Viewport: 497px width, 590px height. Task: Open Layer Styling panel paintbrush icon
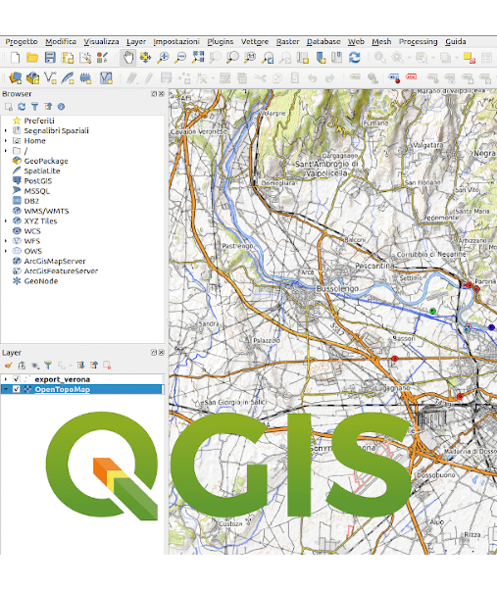(8, 365)
